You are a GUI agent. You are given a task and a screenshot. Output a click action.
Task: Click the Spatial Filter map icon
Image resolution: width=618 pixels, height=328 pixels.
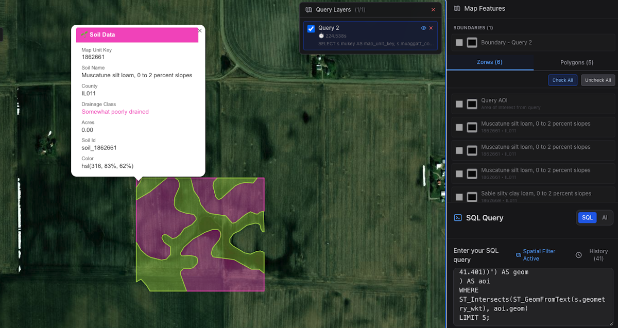click(x=519, y=255)
